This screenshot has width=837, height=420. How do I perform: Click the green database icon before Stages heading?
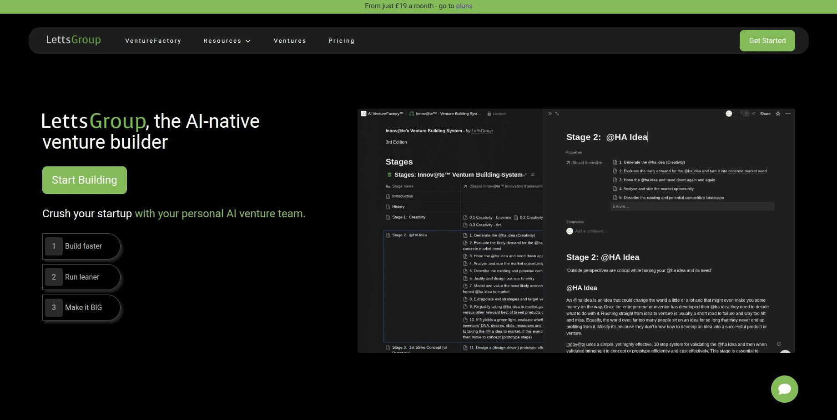click(390, 175)
